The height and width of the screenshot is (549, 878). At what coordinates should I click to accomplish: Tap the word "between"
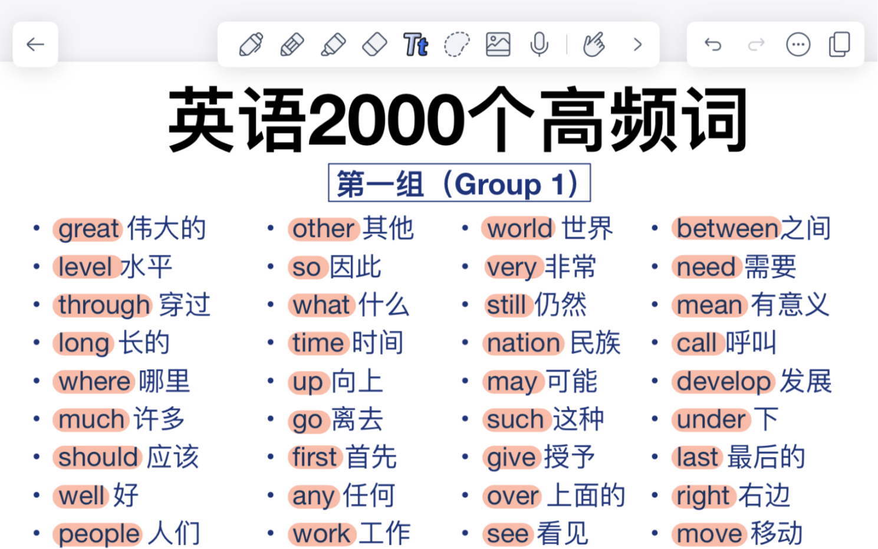click(x=728, y=229)
